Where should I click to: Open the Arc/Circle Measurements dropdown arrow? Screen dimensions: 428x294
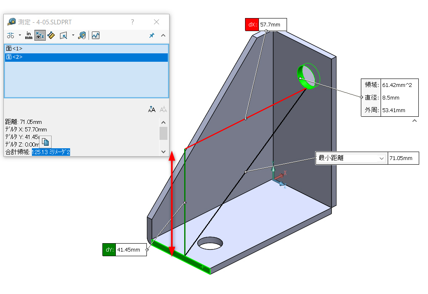(x=19, y=36)
